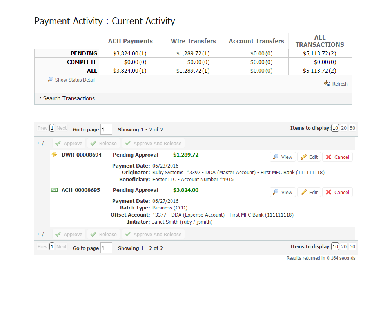
Task: Click the top Go to page input field
Action: coord(106,129)
